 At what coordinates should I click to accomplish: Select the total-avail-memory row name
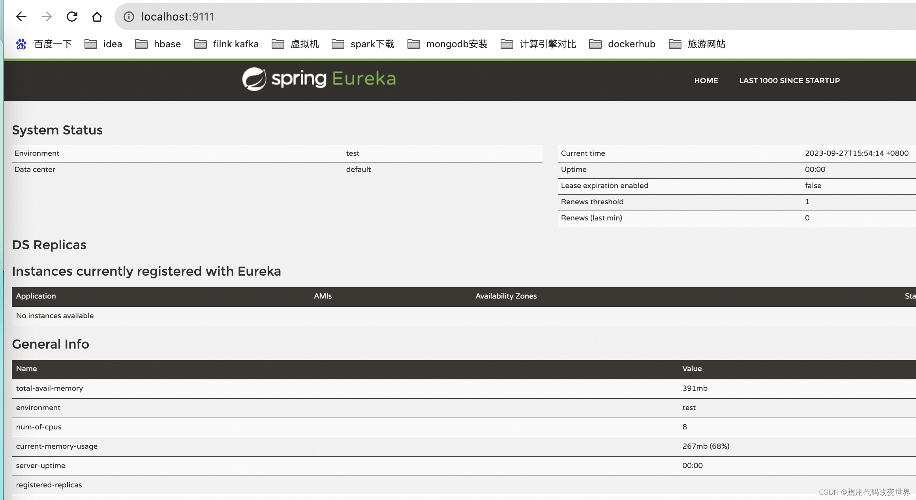[x=49, y=388]
